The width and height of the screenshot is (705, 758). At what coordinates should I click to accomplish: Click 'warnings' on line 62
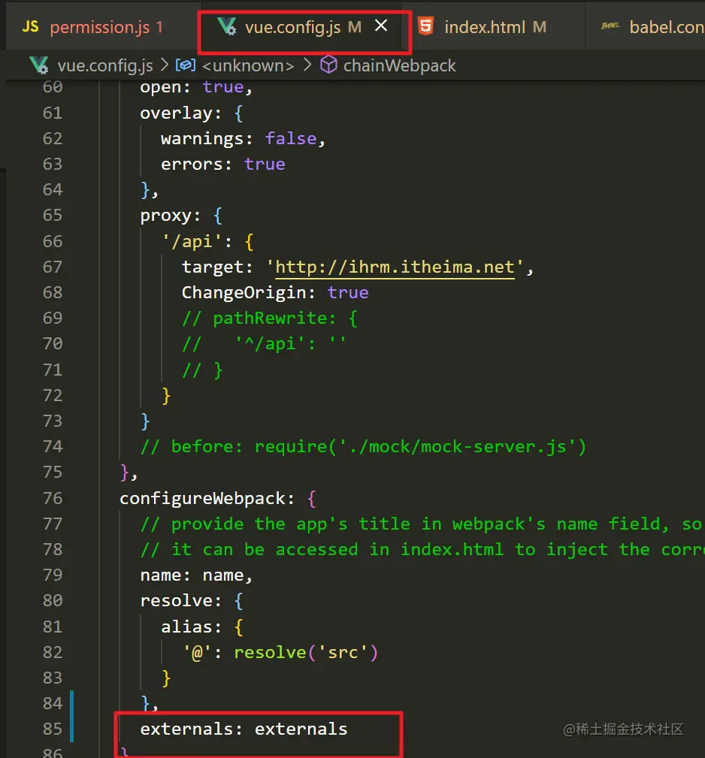[201, 139]
